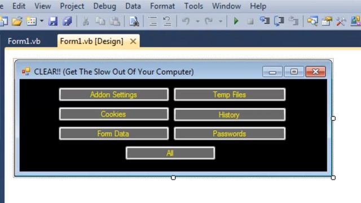Click the designed form's red close button
Viewport: 361px width, 203px height.
(x=315, y=72)
